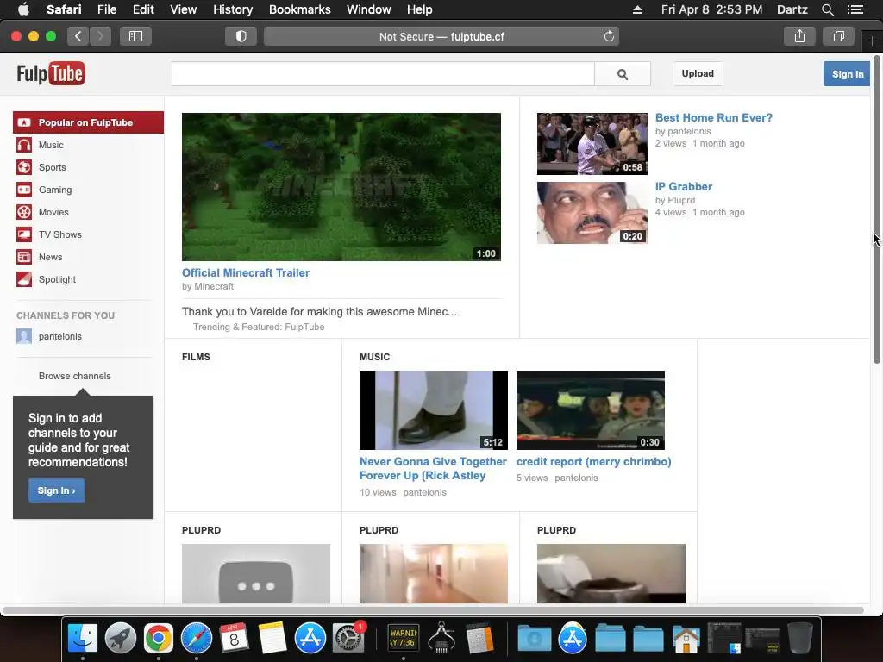Open System Preferences in the dock
This screenshot has height=662, width=883.
348,638
